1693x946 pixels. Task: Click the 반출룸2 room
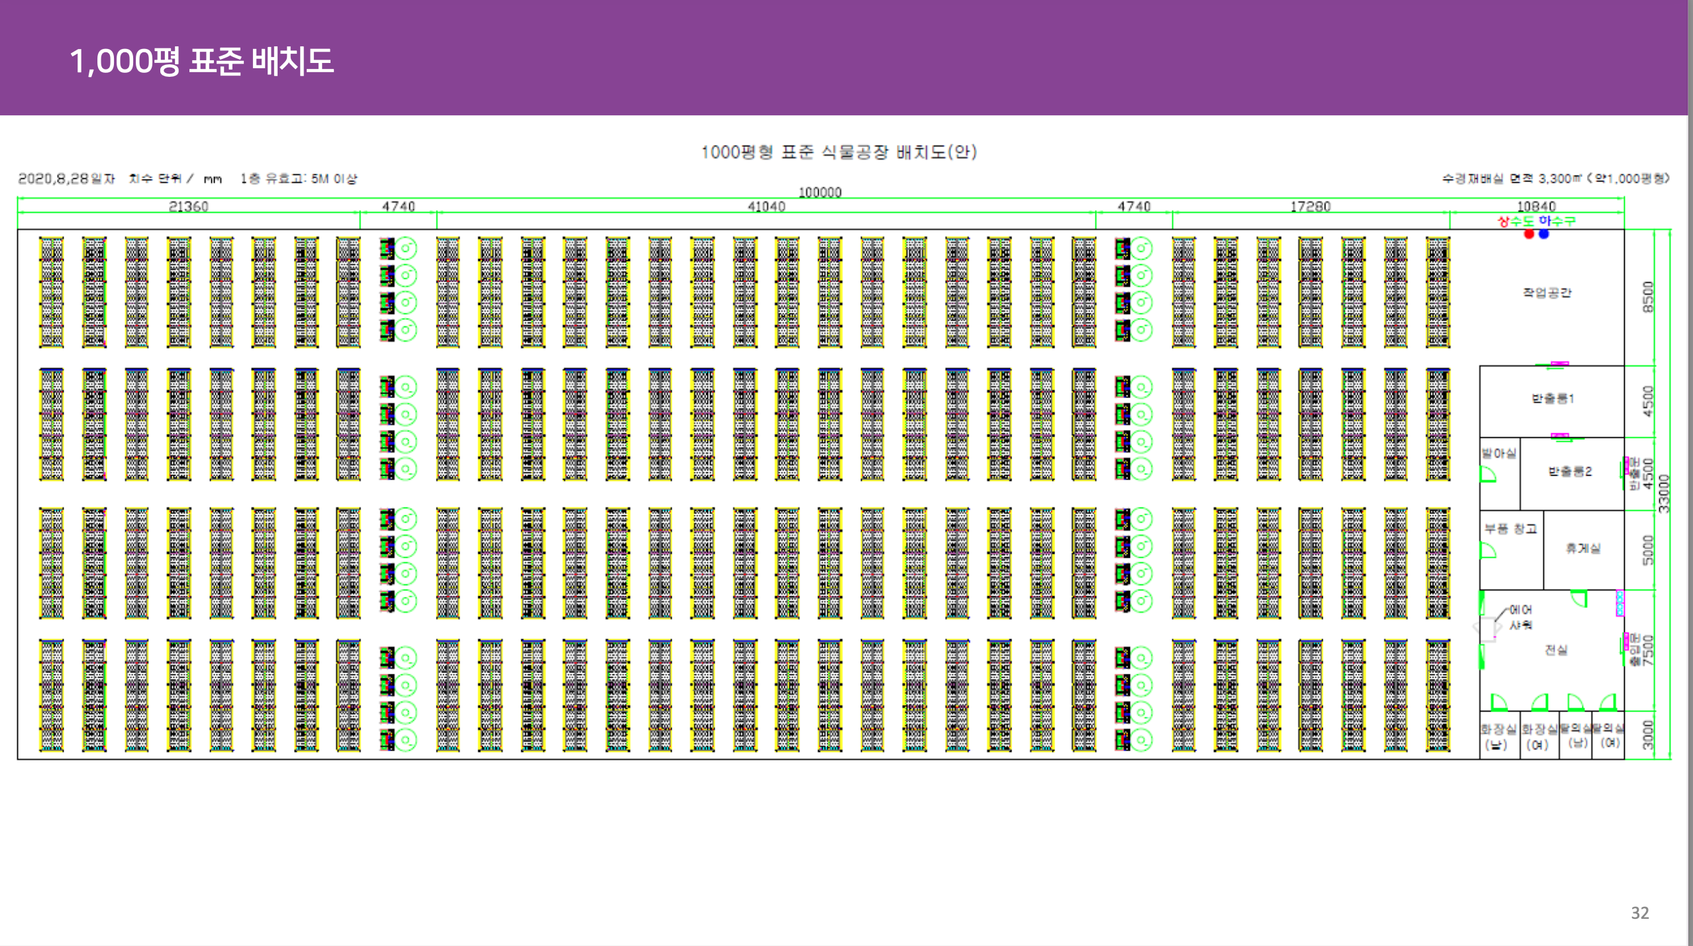1570,472
